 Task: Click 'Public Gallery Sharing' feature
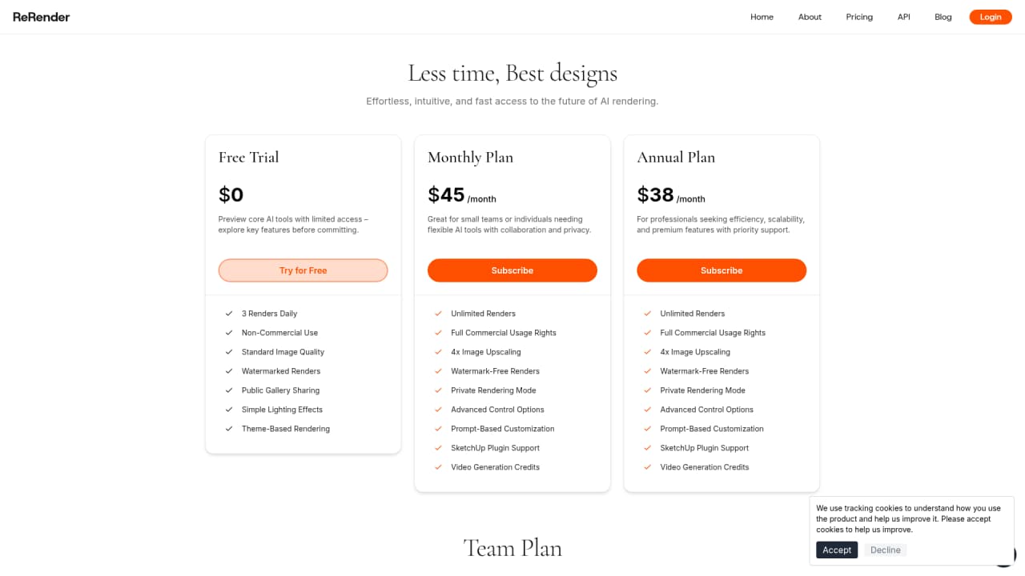[x=280, y=390]
